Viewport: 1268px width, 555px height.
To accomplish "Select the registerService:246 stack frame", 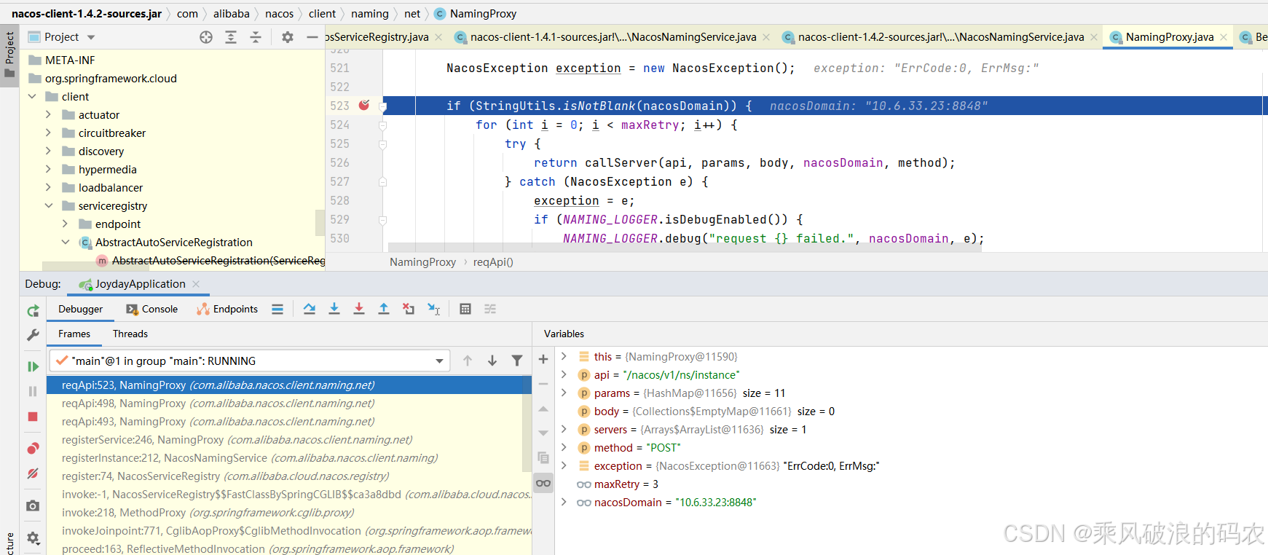I will (237, 440).
